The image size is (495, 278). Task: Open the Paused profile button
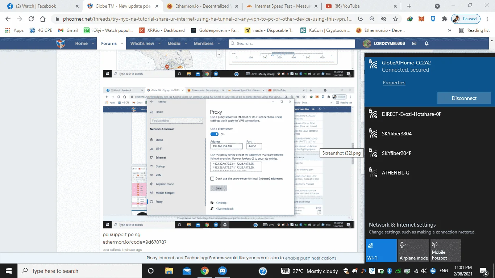pyautogui.click(x=466, y=19)
